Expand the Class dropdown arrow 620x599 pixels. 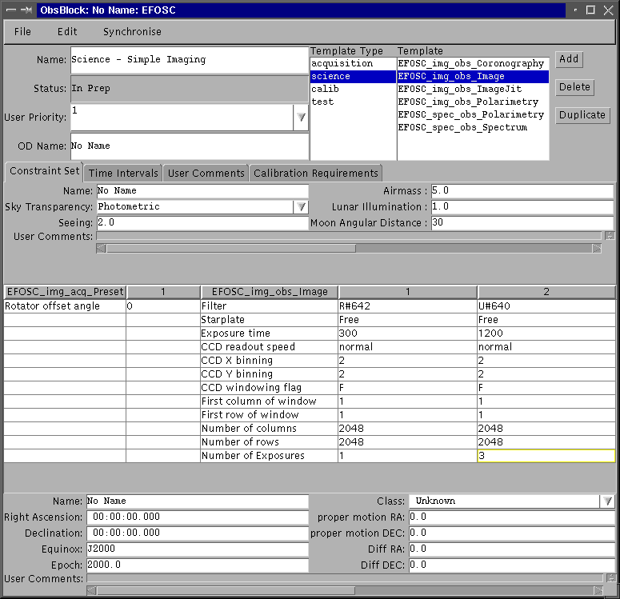[608, 501]
